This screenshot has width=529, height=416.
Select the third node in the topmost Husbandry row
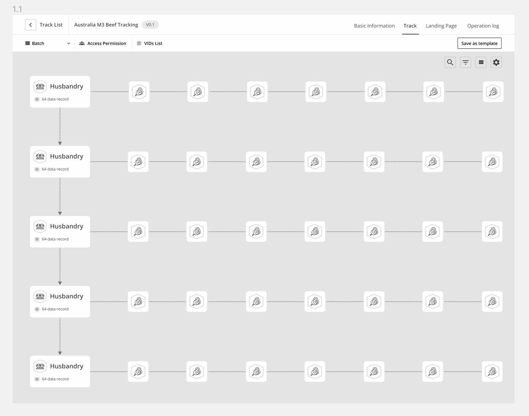pos(257,92)
